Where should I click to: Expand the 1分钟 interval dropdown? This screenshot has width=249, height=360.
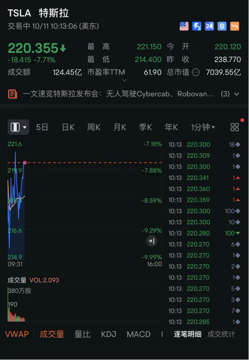pos(203,127)
